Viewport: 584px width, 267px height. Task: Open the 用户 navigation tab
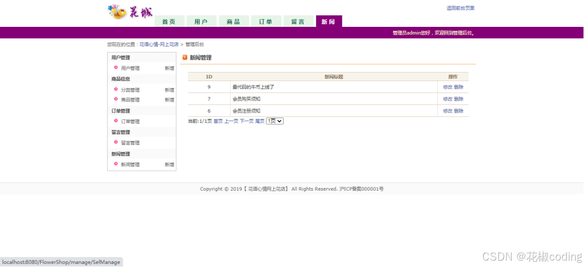click(201, 21)
